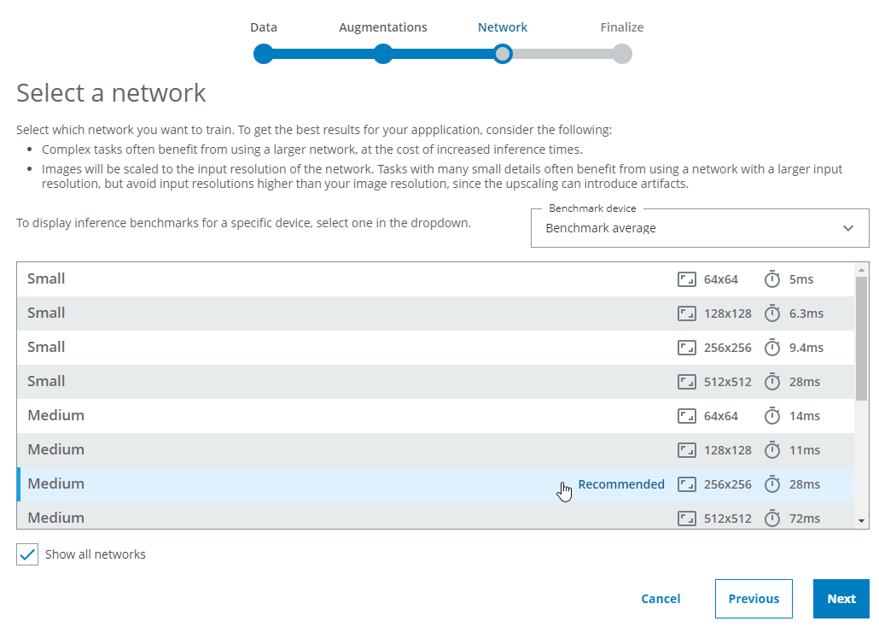Screen dimensions: 879x627
Task: Click stopwatch icon next to 9.4ms
Action: 772,348
